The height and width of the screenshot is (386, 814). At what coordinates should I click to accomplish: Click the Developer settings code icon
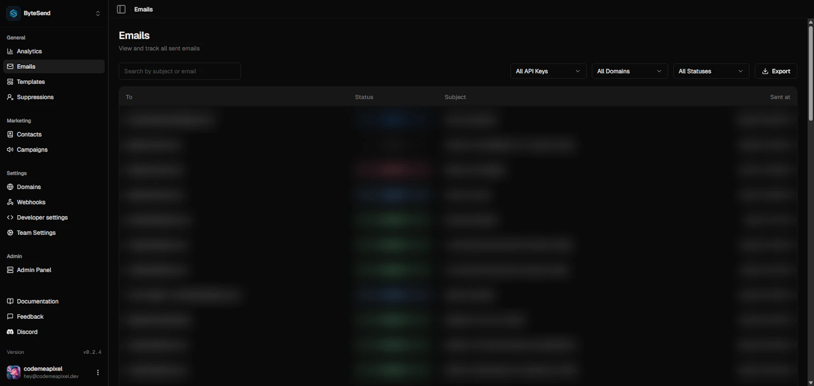pos(10,218)
